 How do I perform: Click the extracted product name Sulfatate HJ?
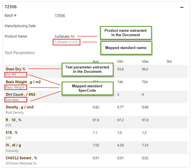[x=64, y=36]
